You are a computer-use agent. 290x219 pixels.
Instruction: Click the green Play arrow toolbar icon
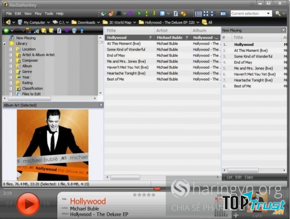click(x=139, y=13)
